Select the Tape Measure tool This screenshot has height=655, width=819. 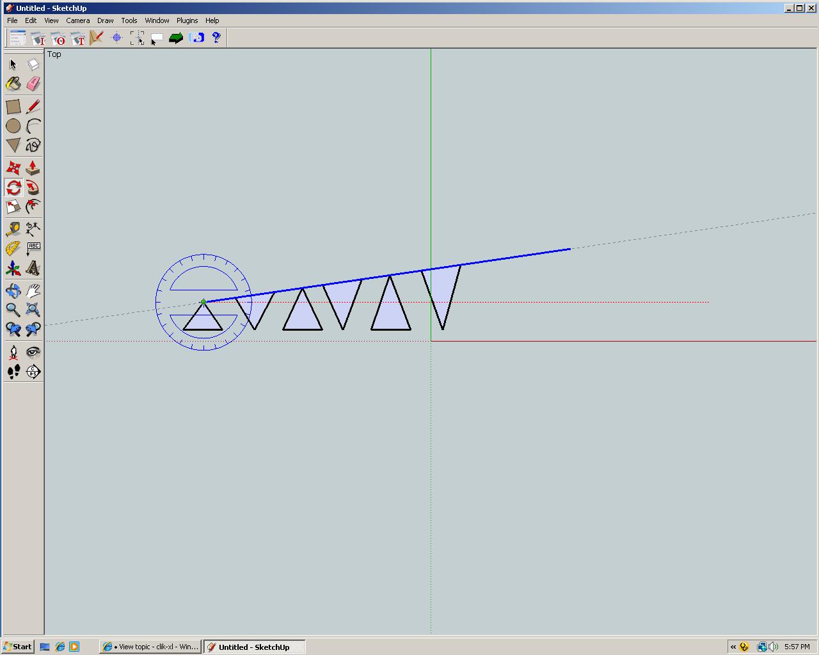coord(13,228)
